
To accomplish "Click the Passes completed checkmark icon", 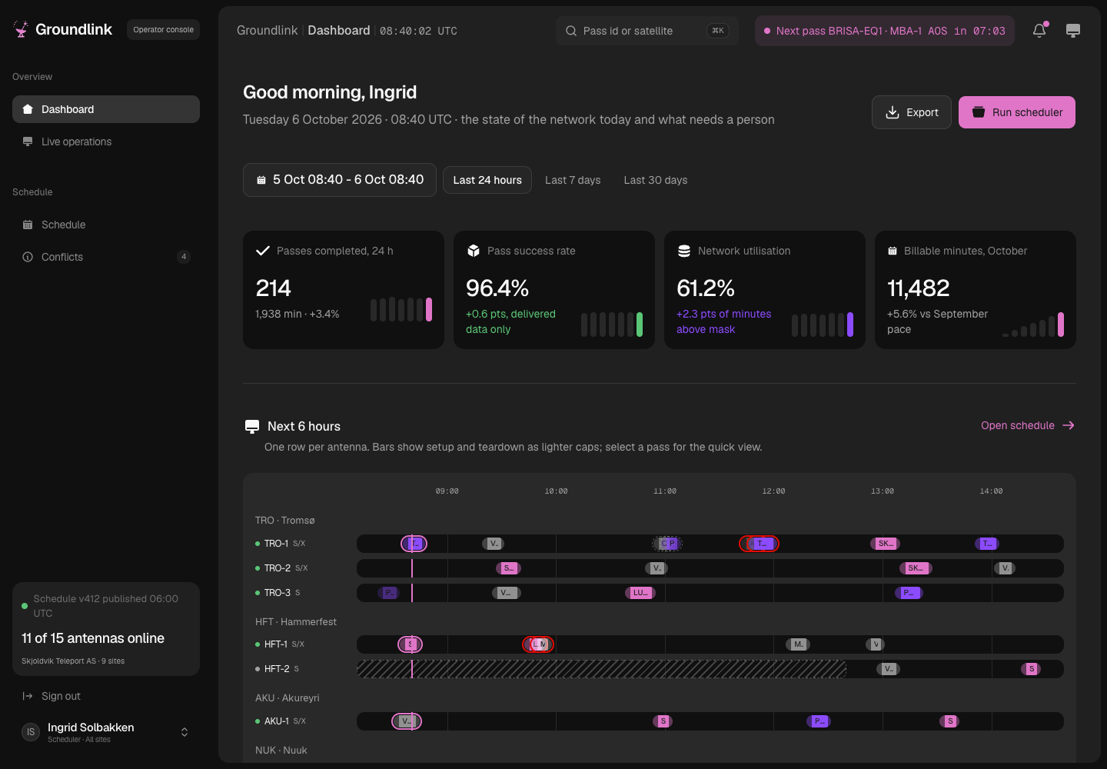I will click(263, 251).
